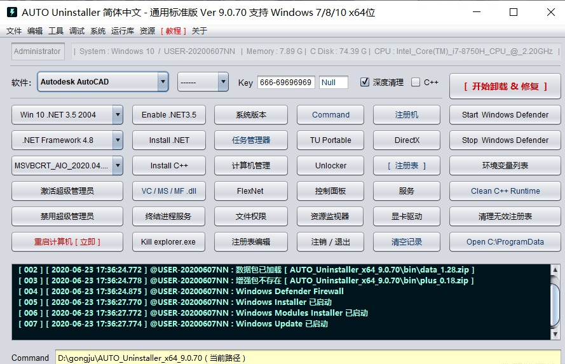
Task: Click the log panel scrollbar up arrow
Action: [x=555, y=269]
